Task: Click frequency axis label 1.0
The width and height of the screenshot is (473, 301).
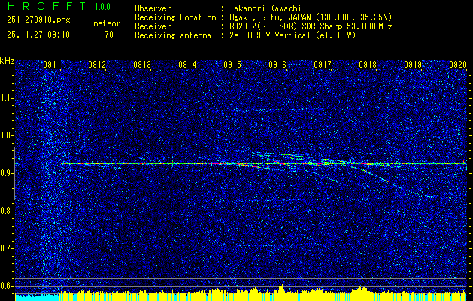Action: [x=6, y=136]
